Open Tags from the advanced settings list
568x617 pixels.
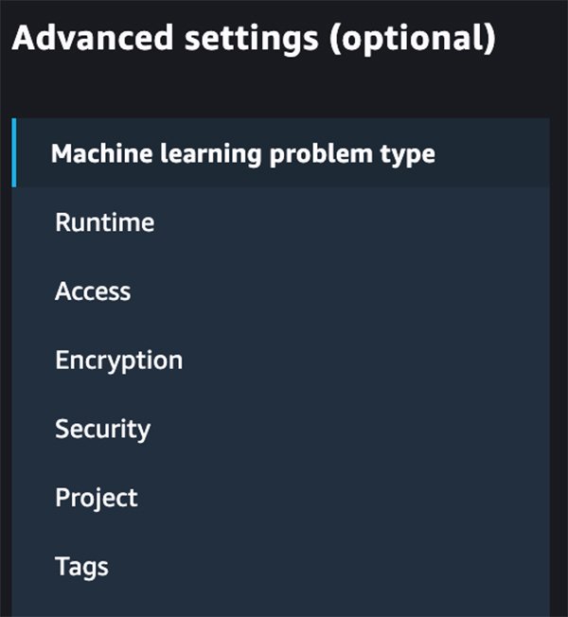[81, 567]
